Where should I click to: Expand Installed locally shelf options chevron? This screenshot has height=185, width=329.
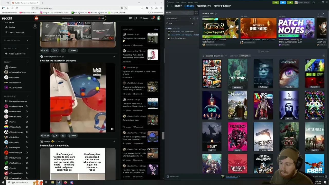coord(226,56)
